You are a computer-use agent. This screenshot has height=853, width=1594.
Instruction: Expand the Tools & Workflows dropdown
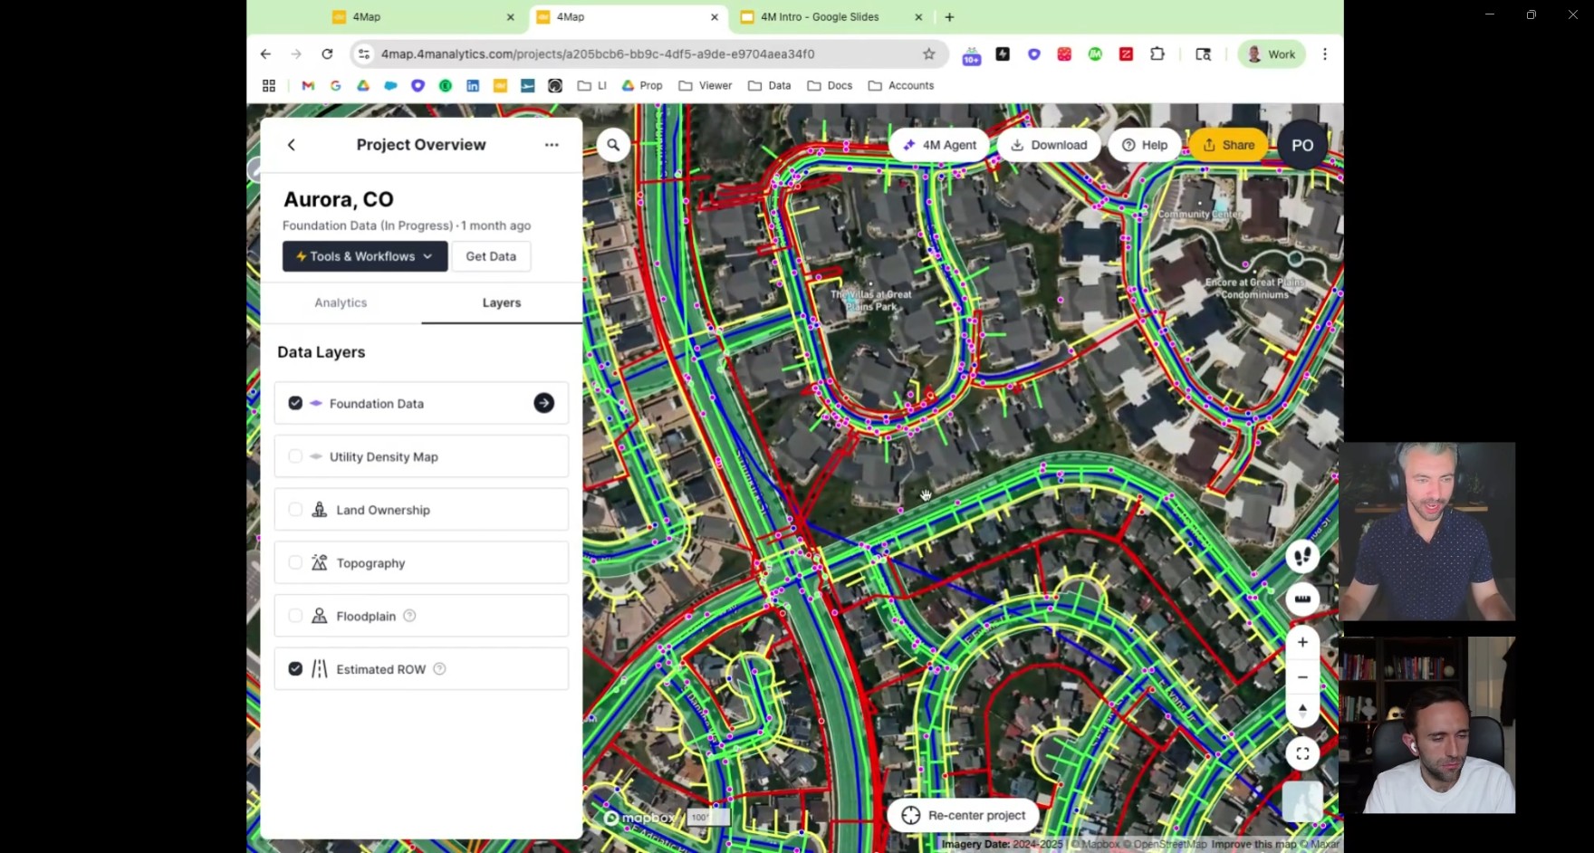[365, 256]
